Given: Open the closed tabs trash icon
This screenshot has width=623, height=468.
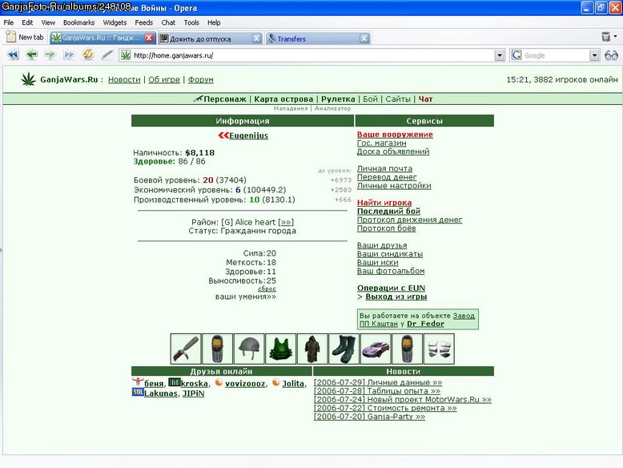Looking at the screenshot, I should coord(605,37).
